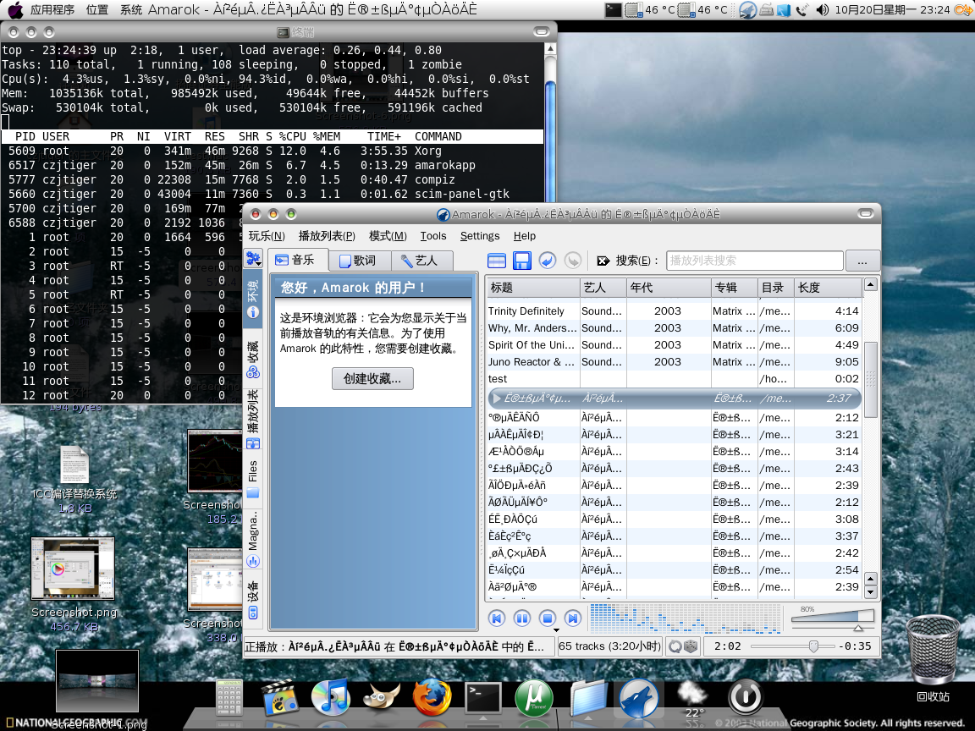Adjust the Amarok volume slider at 80%
Screen dimensions: 975x731
(833, 619)
